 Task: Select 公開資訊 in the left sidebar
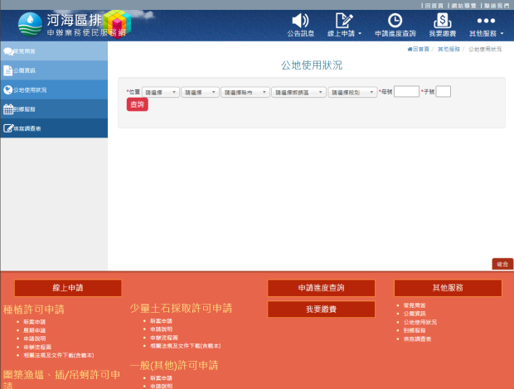54,70
